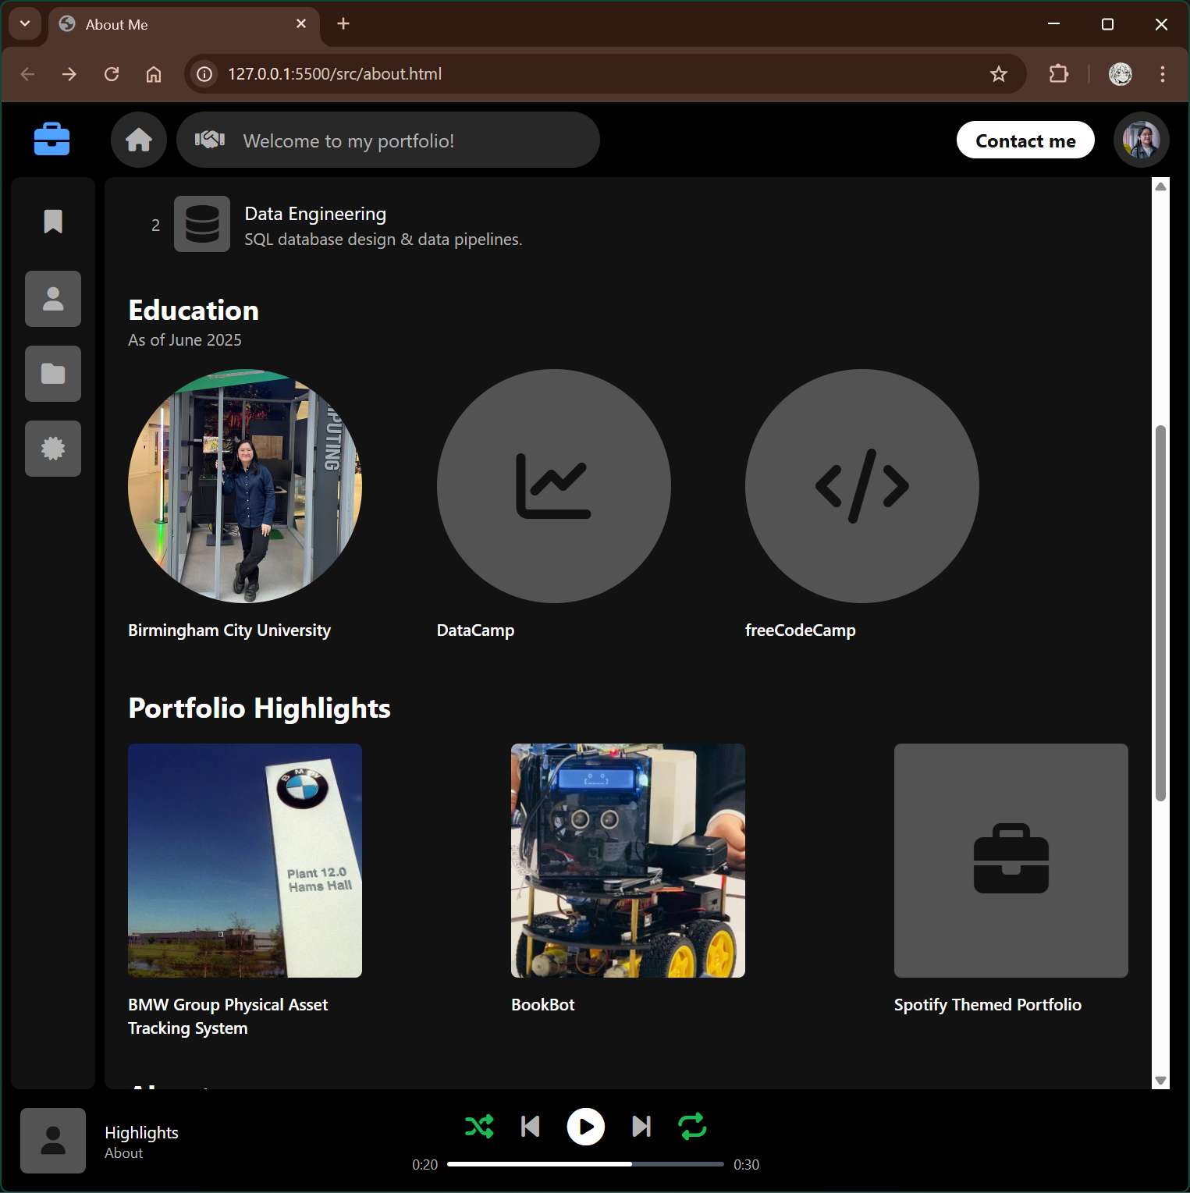Open the Chrome three-dot menu
The height and width of the screenshot is (1193, 1190).
click(1162, 74)
